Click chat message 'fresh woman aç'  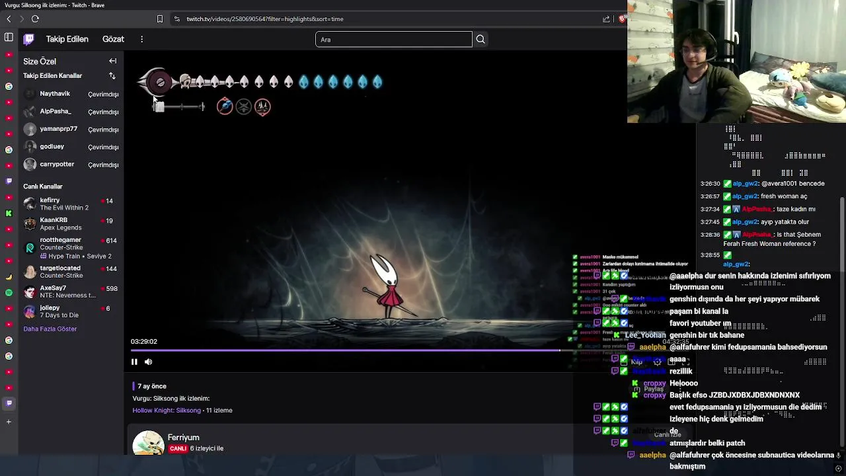(x=785, y=196)
